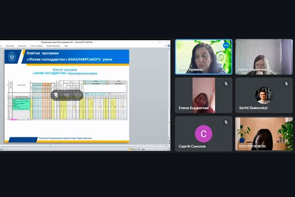Pin the shared presentation using the pin icon
This screenshot has width=295, height=197.
tap(56, 95)
